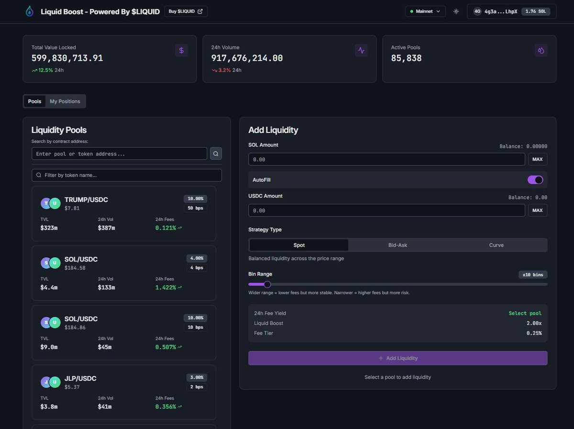Viewport: 574px width, 429px height.
Task: Click the activity pulse icon in 24h Volume
Action: [x=361, y=50]
